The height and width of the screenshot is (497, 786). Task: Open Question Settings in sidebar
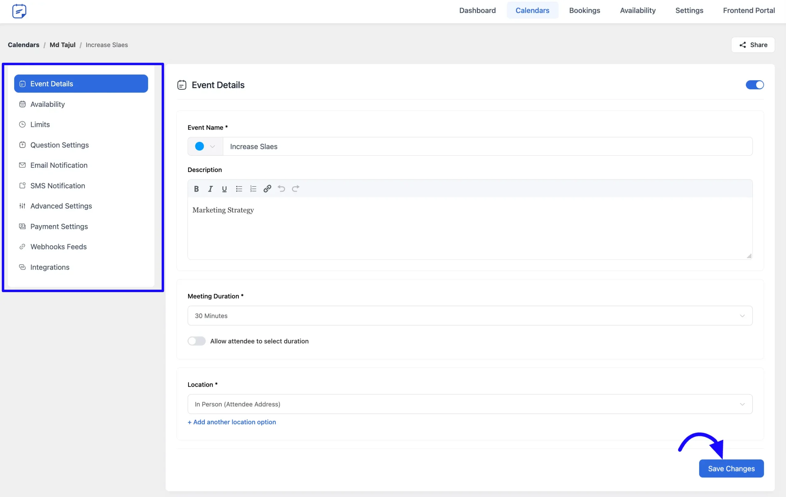coord(59,145)
